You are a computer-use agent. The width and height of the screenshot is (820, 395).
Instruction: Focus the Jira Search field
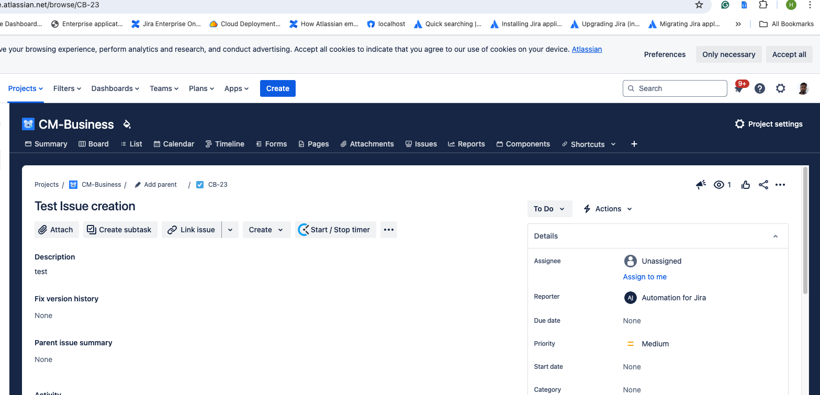675,88
